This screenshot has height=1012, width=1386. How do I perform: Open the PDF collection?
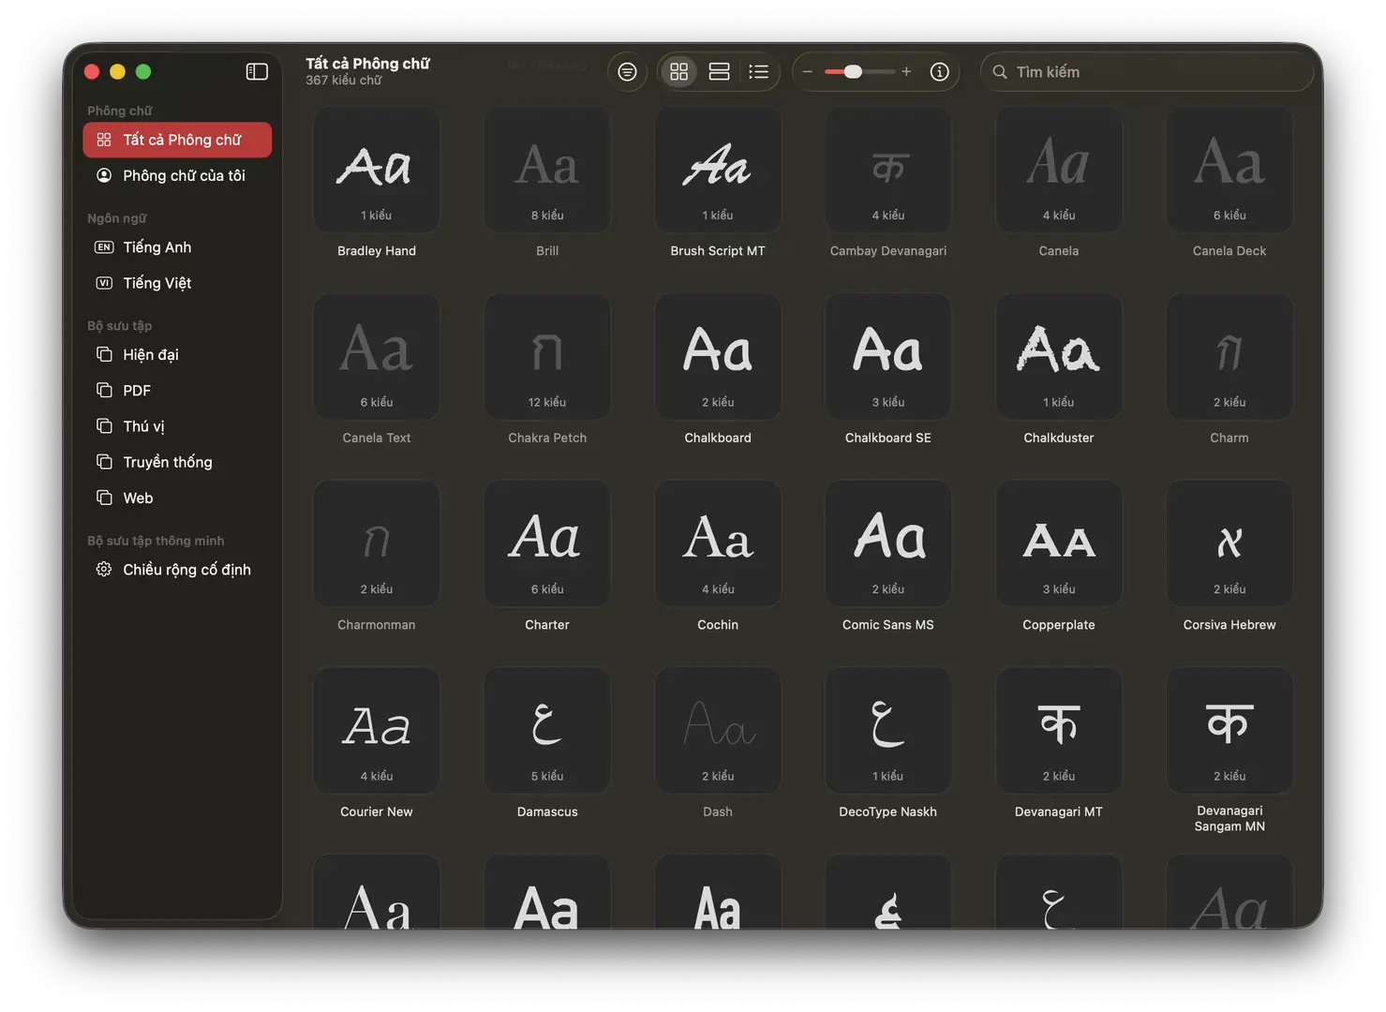(177, 391)
